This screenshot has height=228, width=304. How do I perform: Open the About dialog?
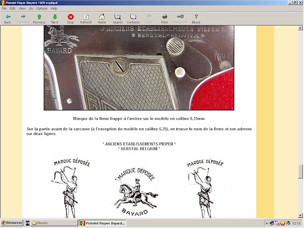pos(196,19)
